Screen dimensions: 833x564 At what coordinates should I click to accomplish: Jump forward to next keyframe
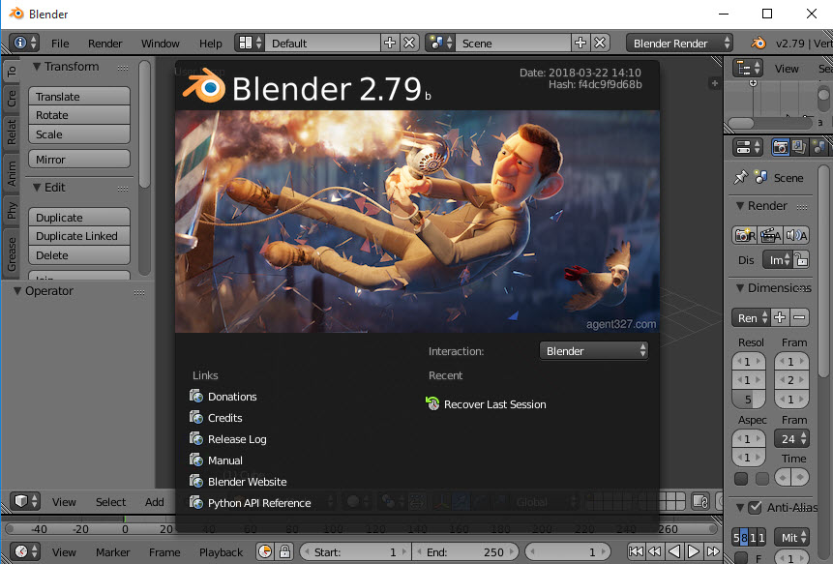tap(713, 551)
